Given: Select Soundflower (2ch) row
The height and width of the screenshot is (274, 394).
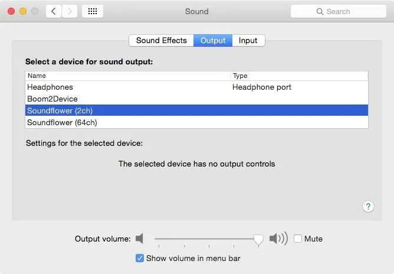Looking at the screenshot, I should 196,110.
